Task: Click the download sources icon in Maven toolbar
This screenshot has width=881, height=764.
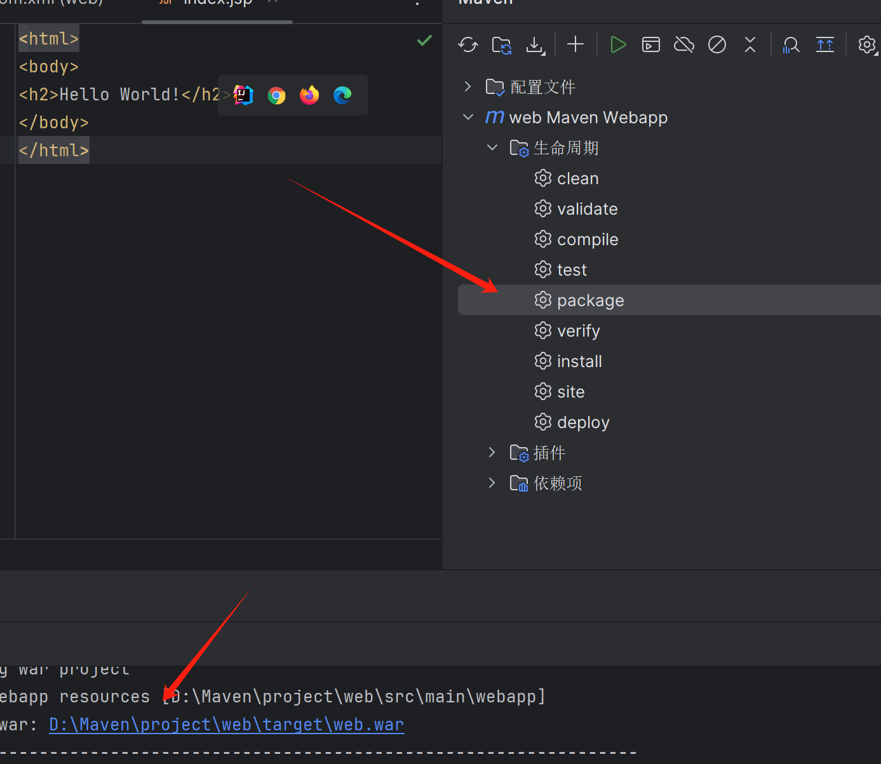Action: [535, 45]
